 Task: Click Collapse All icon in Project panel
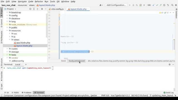pos(37,9)
